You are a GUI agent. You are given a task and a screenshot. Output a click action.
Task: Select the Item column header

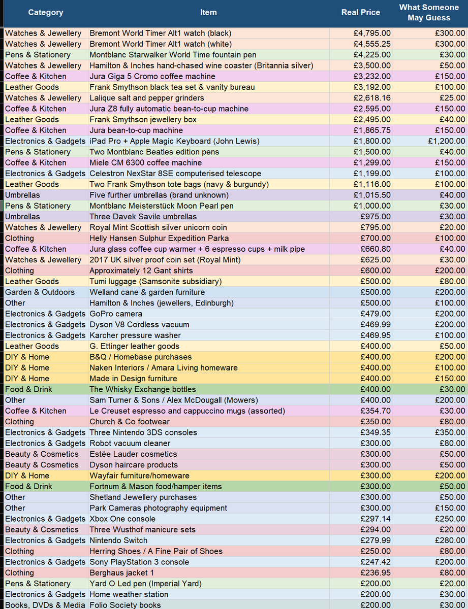pyautogui.click(x=209, y=13)
